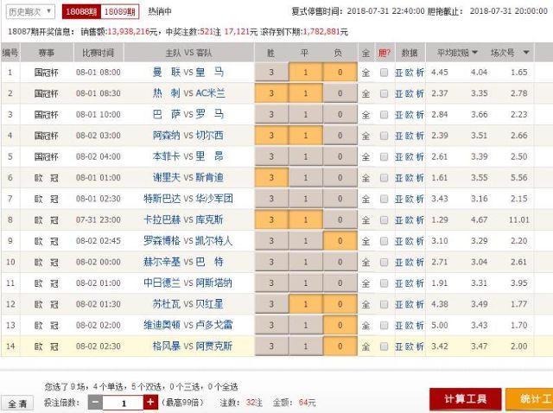Select 全 for row 7 特斯巴达 VS 华沙军团
The height and width of the screenshot is (413, 553).
366,199
